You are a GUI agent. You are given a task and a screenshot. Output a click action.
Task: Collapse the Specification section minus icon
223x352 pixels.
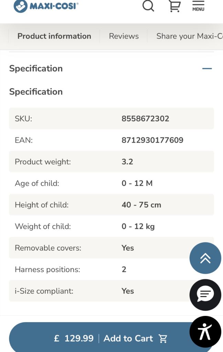(207, 68)
